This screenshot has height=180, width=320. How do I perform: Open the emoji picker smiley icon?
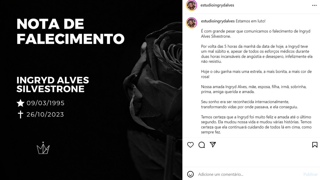point(190,174)
